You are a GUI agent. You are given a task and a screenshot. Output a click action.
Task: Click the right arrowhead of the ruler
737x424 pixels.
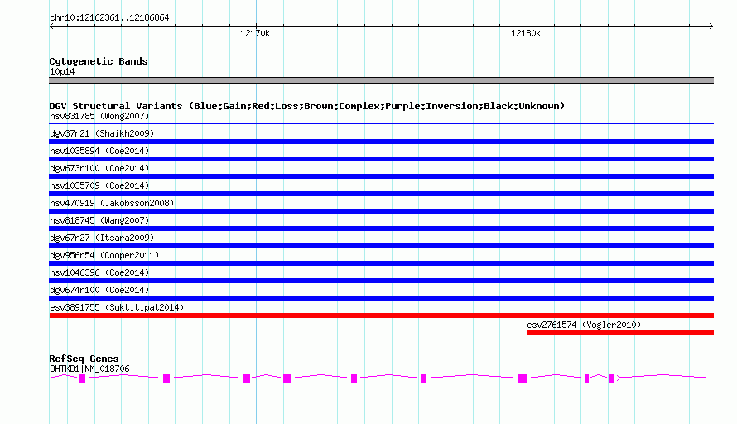[711, 26]
